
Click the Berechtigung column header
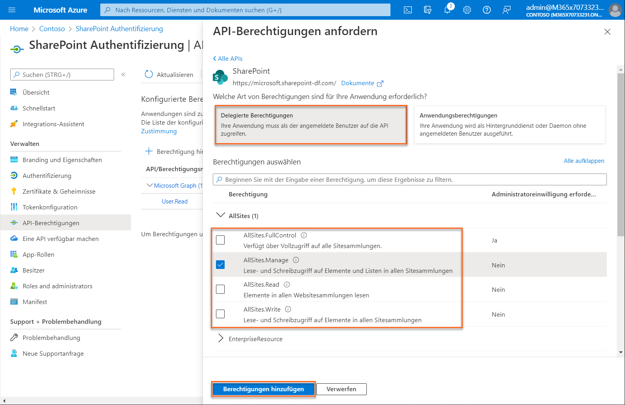248,194
